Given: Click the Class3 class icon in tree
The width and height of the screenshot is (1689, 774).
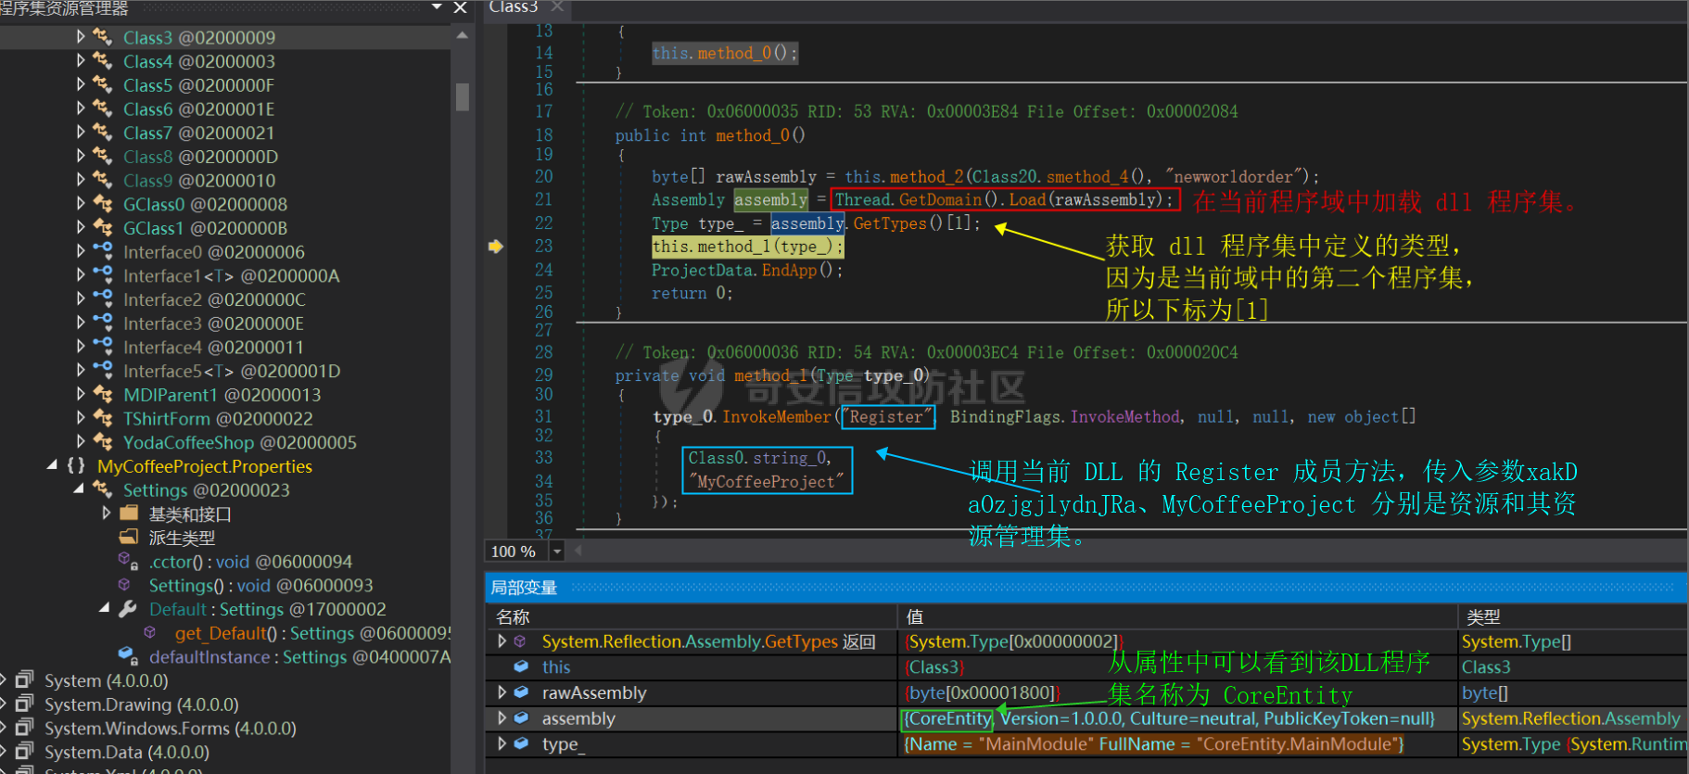Looking at the screenshot, I should pyautogui.click(x=103, y=37).
